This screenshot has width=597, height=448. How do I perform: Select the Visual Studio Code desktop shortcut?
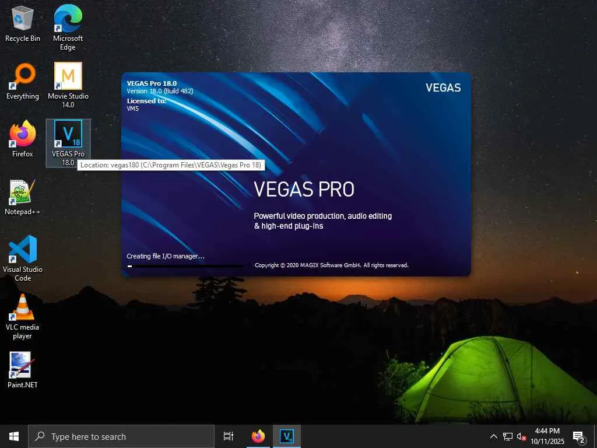(x=23, y=258)
